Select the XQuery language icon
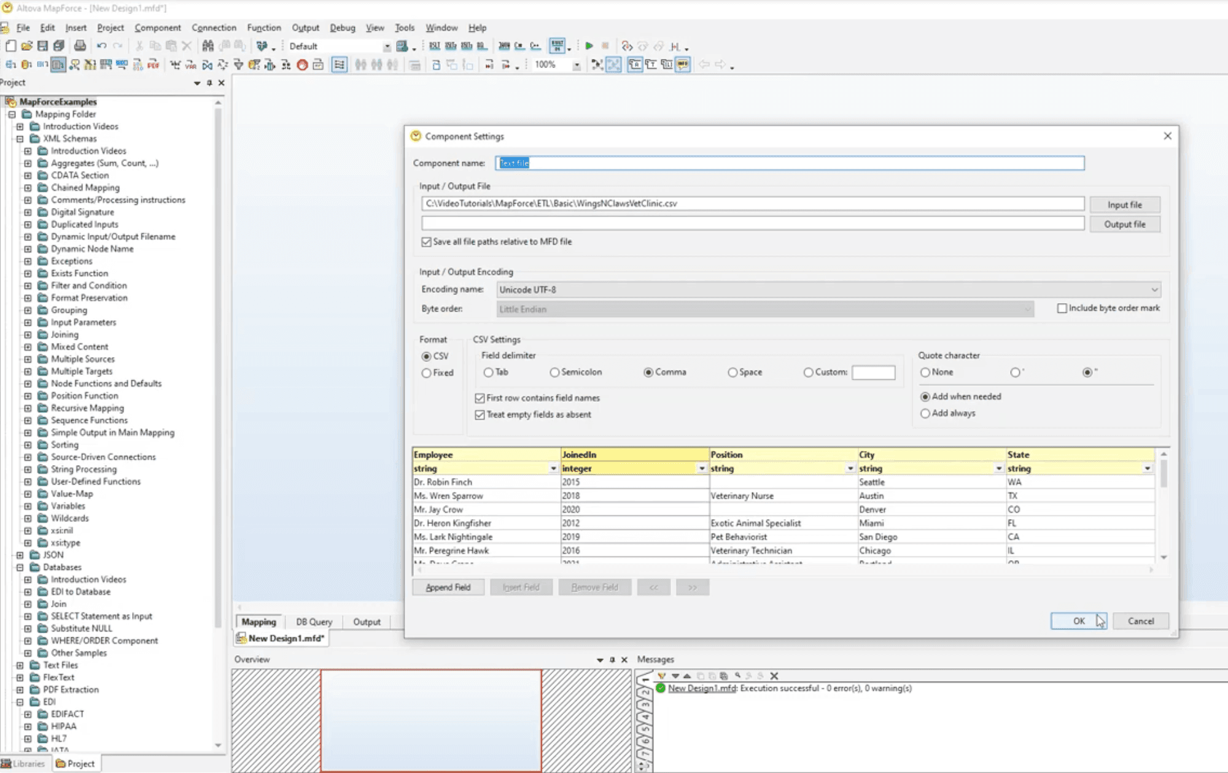Screen dimensions: 1228x773 click(x=482, y=46)
